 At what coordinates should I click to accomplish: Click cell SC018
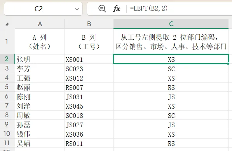point(89,115)
